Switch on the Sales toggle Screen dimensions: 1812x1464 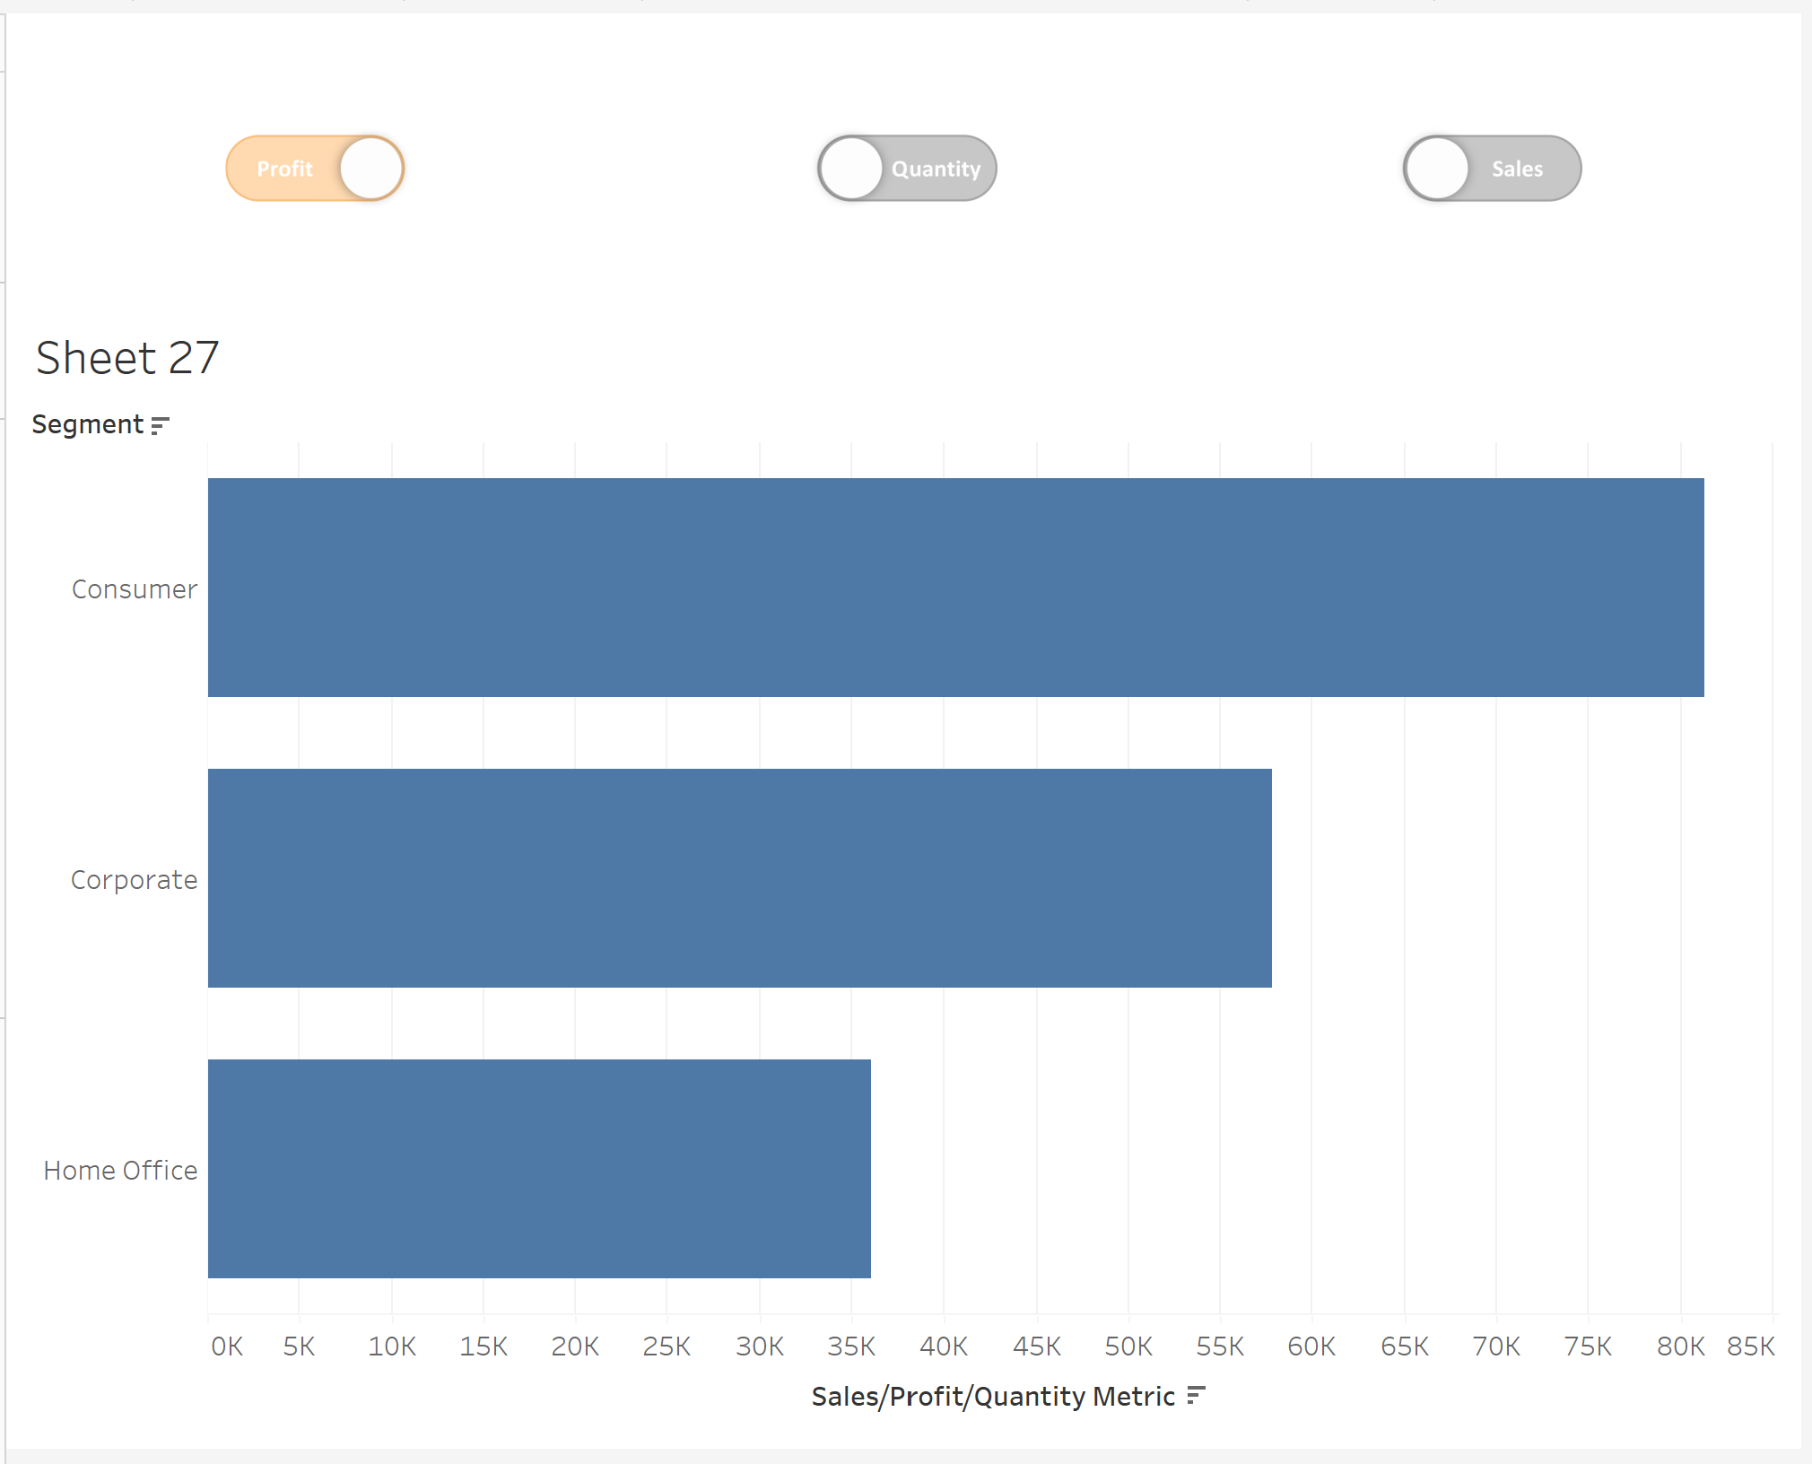pyautogui.click(x=1492, y=169)
